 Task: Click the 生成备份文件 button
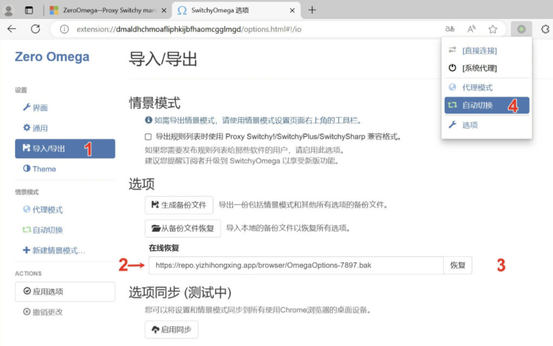coord(179,205)
